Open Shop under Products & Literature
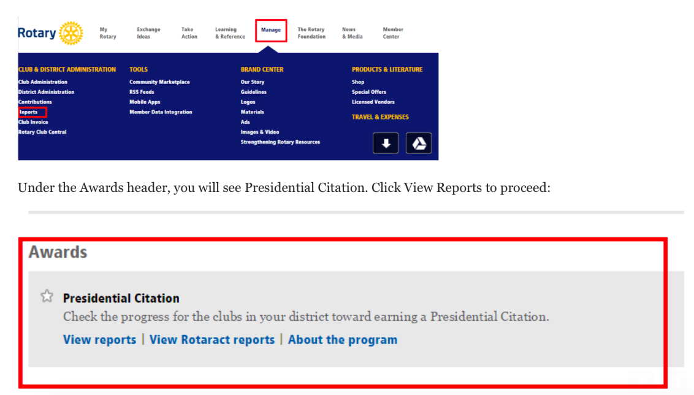The image size is (694, 395). [x=358, y=82]
